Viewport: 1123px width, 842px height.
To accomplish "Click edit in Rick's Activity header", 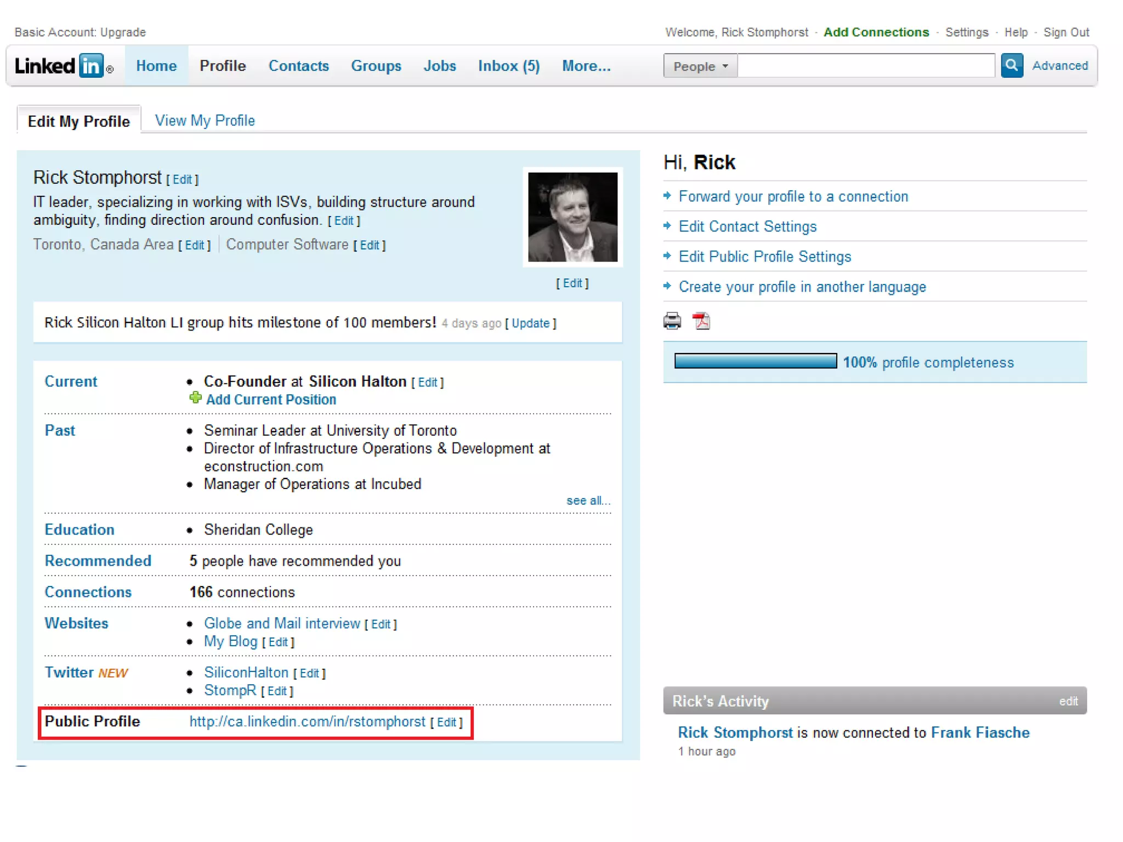I will coord(1068,701).
